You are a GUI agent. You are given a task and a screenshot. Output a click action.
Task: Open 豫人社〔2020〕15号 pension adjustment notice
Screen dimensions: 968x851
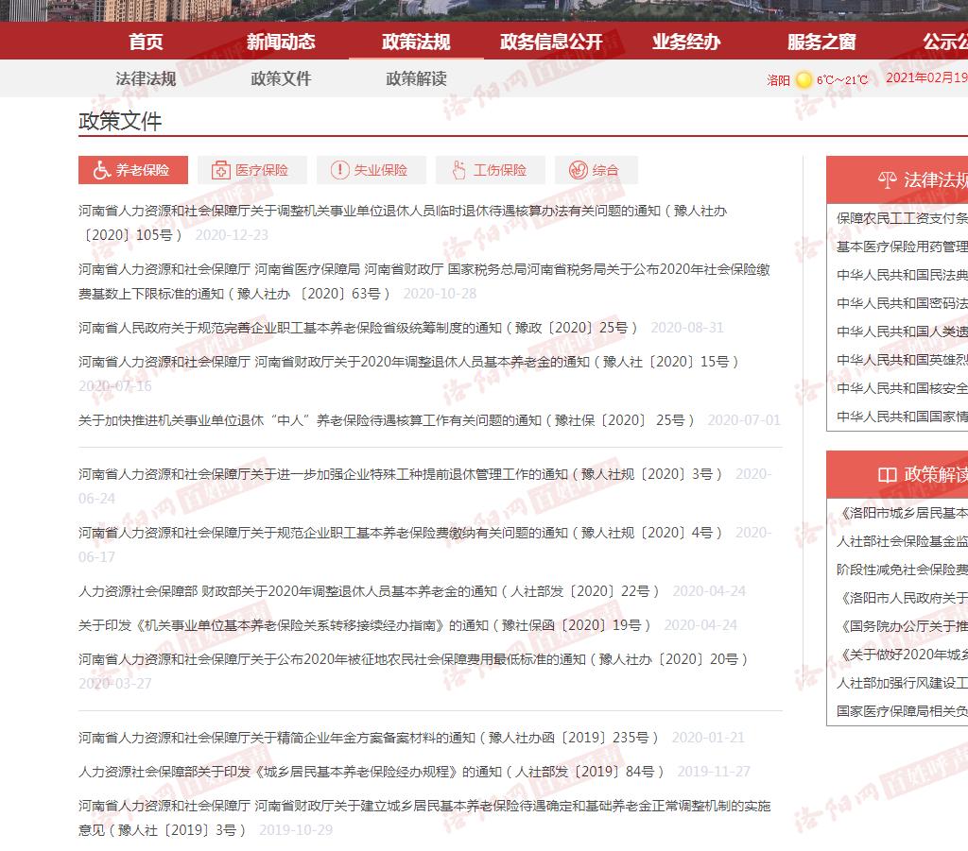pos(408,362)
